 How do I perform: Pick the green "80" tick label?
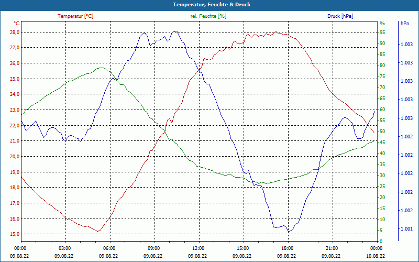click(382, 65)
